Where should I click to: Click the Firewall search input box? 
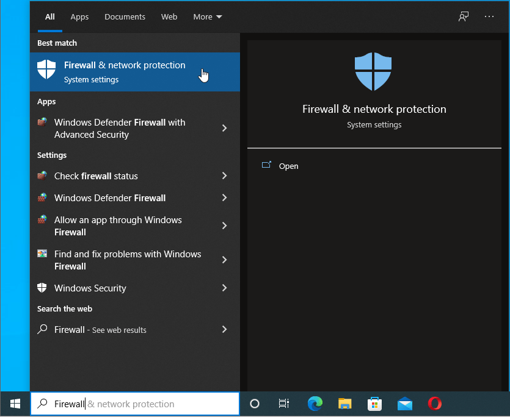tap(134, 404)
